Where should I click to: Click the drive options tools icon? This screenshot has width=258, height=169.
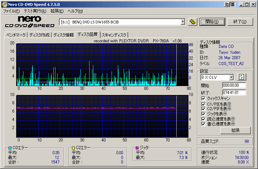(192, 22)
